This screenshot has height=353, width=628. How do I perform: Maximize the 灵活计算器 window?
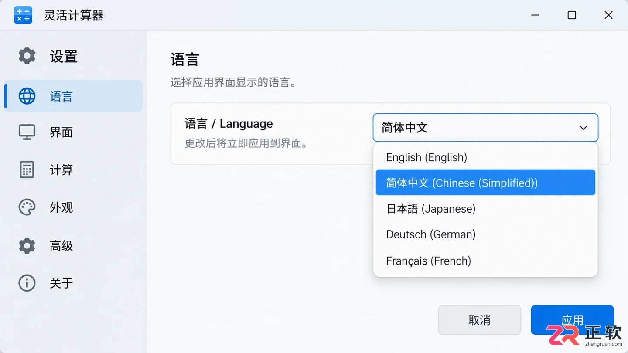click(x=572, y=15)
